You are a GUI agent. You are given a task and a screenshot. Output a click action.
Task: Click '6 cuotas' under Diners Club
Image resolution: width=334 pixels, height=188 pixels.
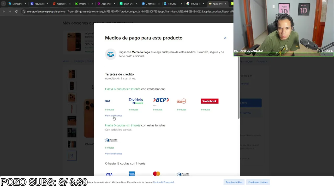coord(110,148)
